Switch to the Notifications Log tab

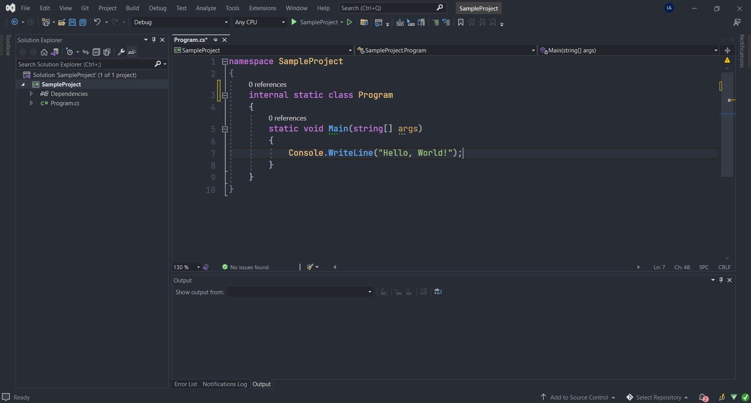(225, 384)
